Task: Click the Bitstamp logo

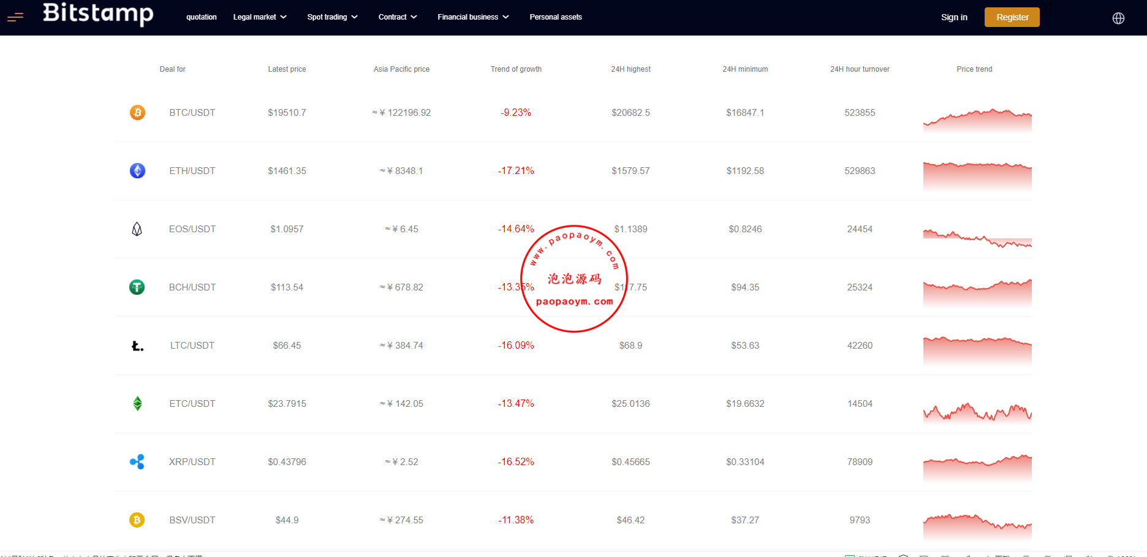Action: click(x=98, y=13)
